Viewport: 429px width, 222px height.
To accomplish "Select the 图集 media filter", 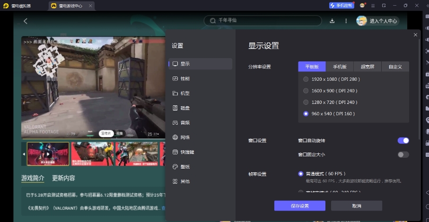I will tap(120, 134).
